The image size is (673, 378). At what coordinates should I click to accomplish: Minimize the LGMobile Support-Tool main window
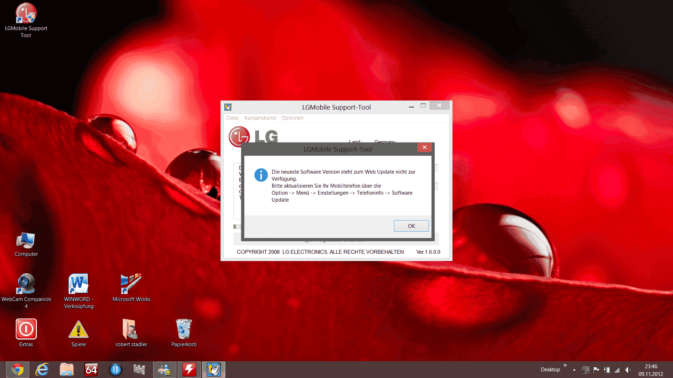coord(412,106)
